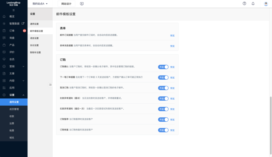Open 购物车设置 in the settings menu
This screenshot has height=157, width=272.
pos(35,52)
